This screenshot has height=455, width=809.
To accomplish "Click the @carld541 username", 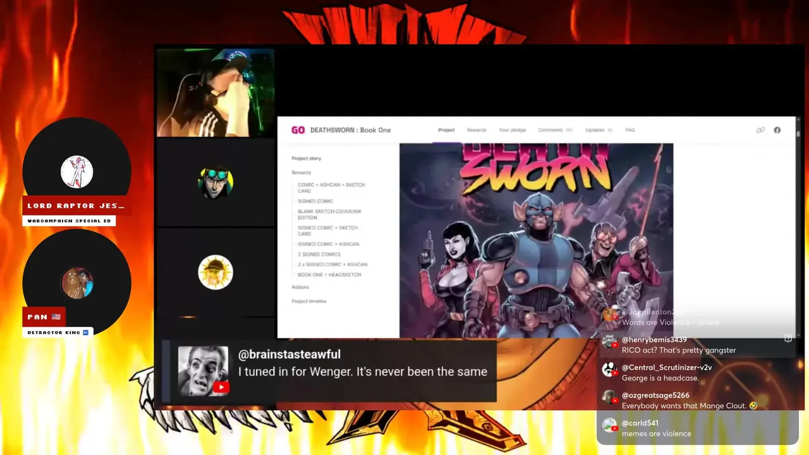I will pyautogui.click(x=640, y=423).
